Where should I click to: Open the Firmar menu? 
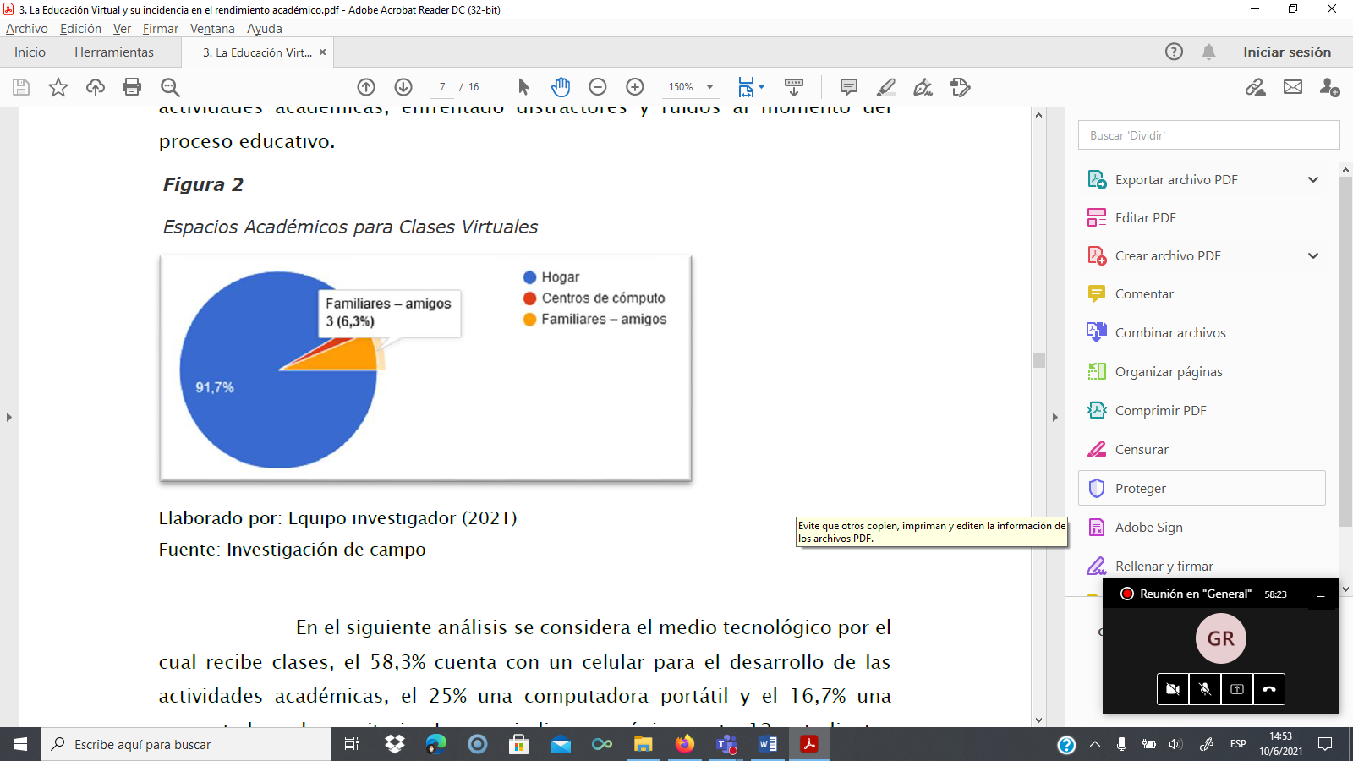(x=161, y=28)
